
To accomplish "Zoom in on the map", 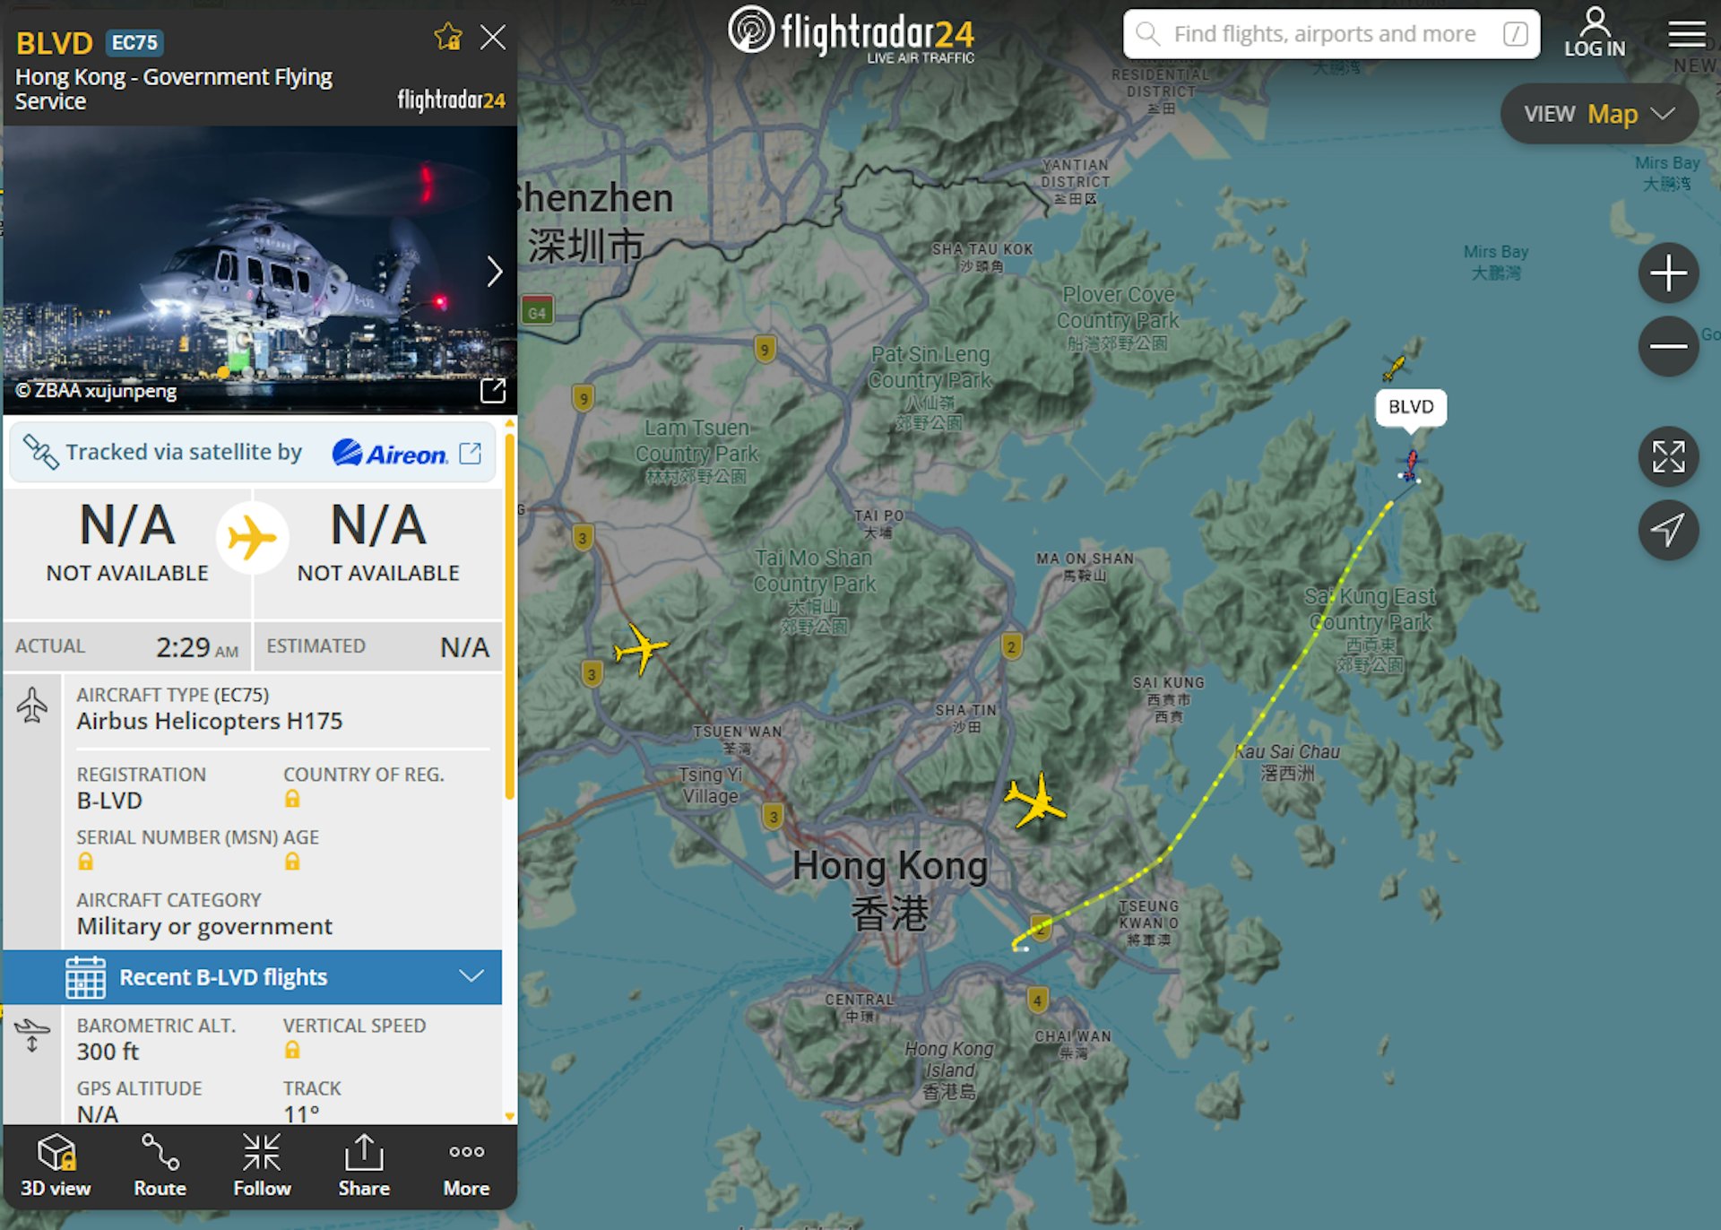I will 1668,273.
